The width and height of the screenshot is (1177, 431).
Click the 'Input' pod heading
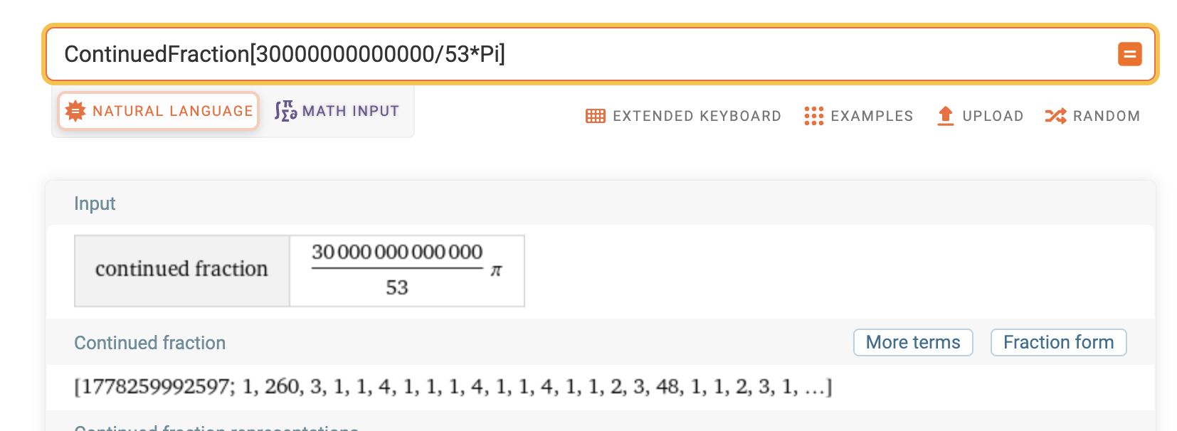click(95, 203)
